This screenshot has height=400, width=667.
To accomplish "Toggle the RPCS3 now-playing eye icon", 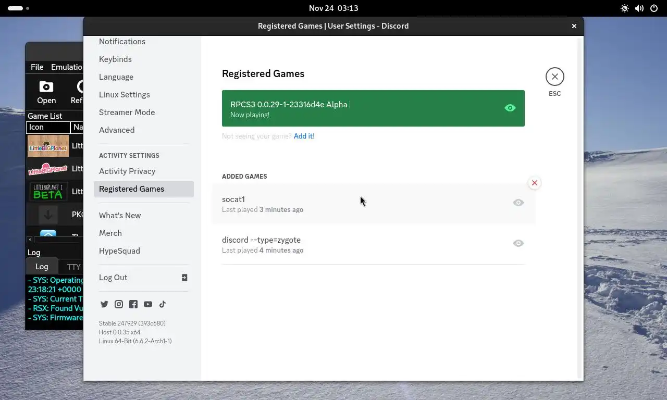I will [510, 108].
